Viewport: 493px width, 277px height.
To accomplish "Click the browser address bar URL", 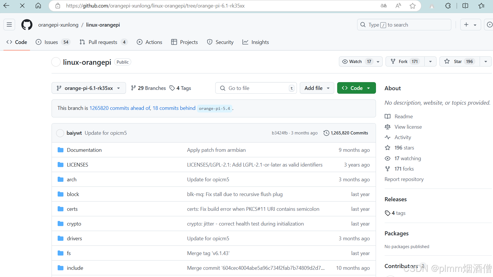I will pos(155,6).
